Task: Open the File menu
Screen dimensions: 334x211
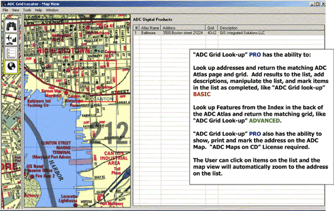Action: click(x=5, y=10)
